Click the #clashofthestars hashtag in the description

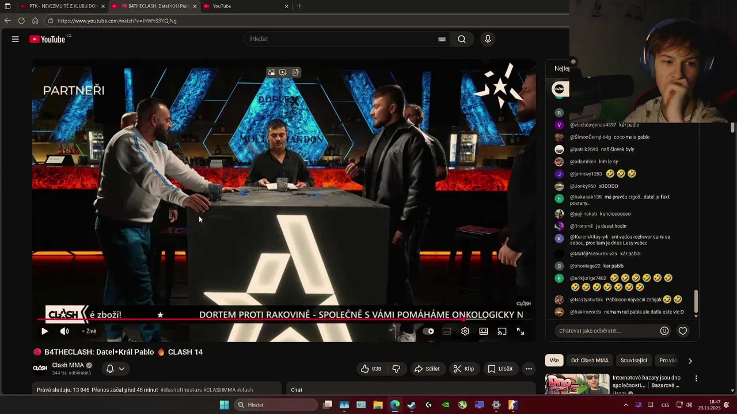(181, 390)
